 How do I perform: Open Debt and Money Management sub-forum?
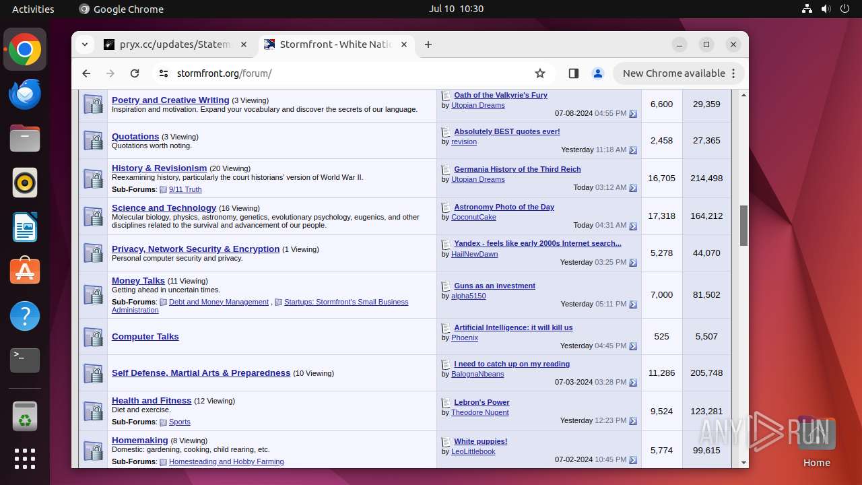[x=218, y=302]
